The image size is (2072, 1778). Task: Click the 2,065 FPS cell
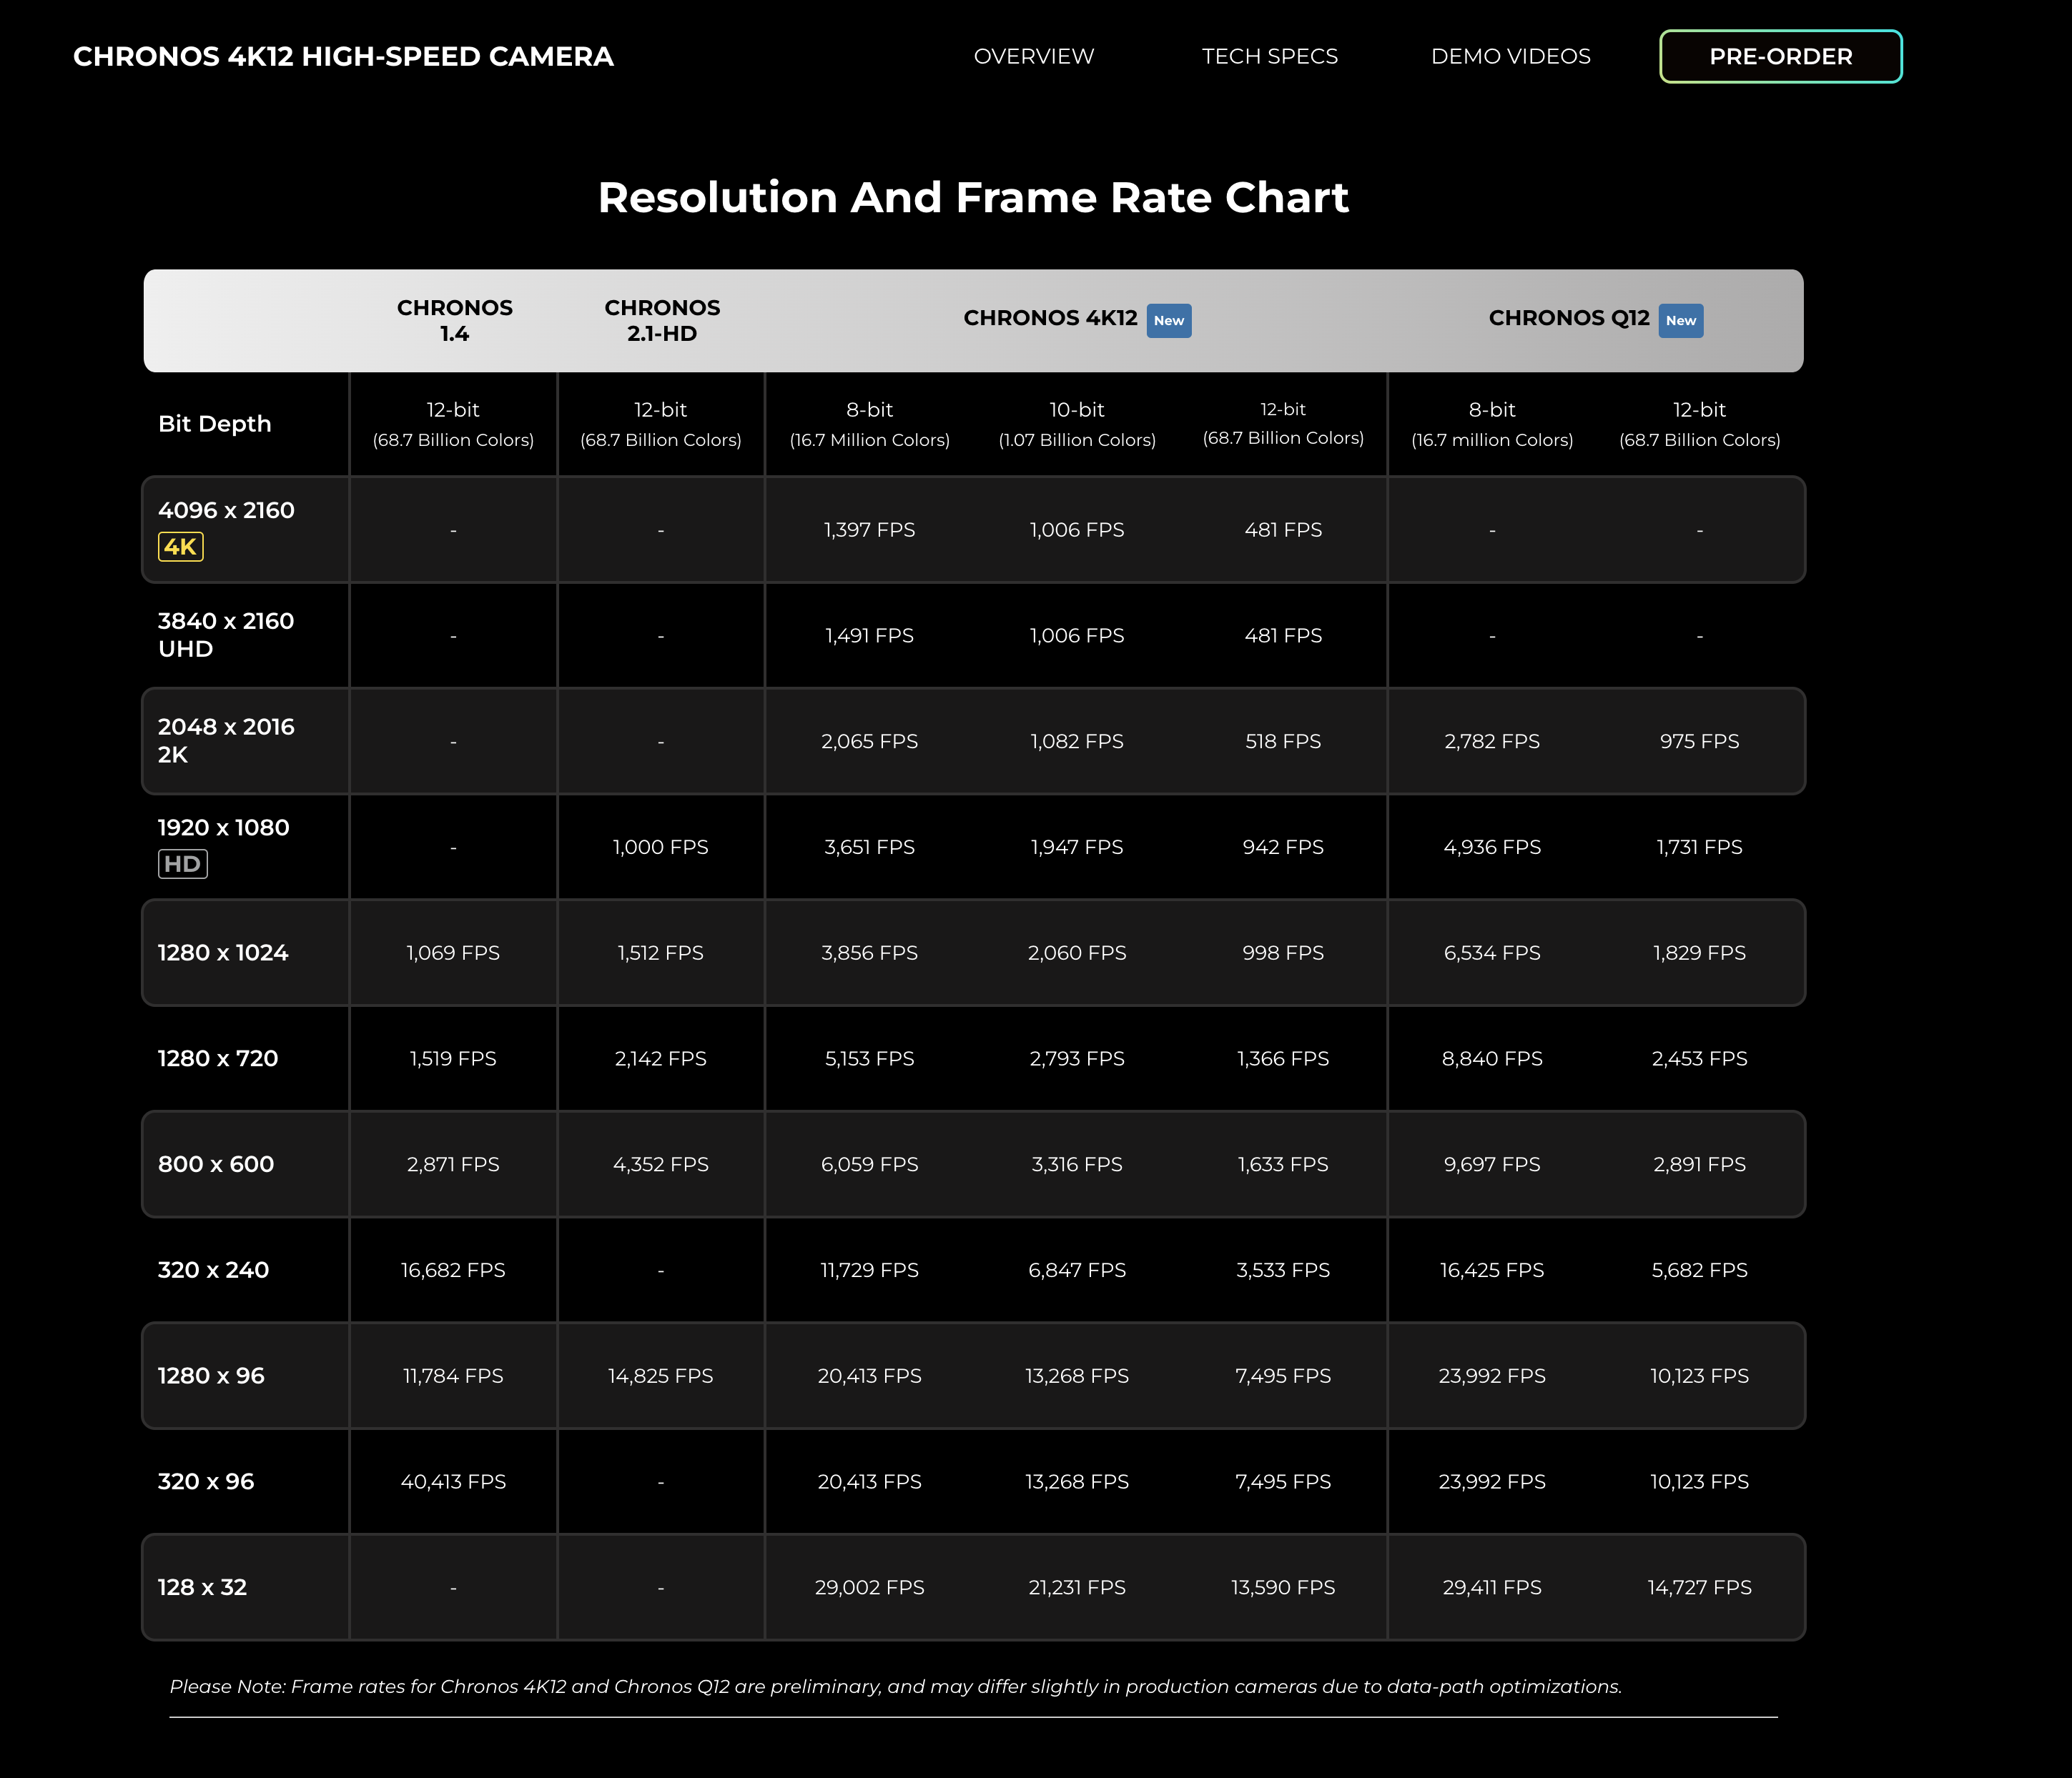tap(869, 742)
